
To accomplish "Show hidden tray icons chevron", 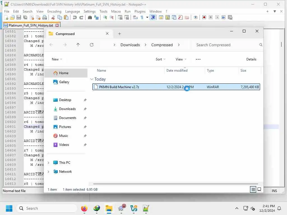I will click(237, 208).
